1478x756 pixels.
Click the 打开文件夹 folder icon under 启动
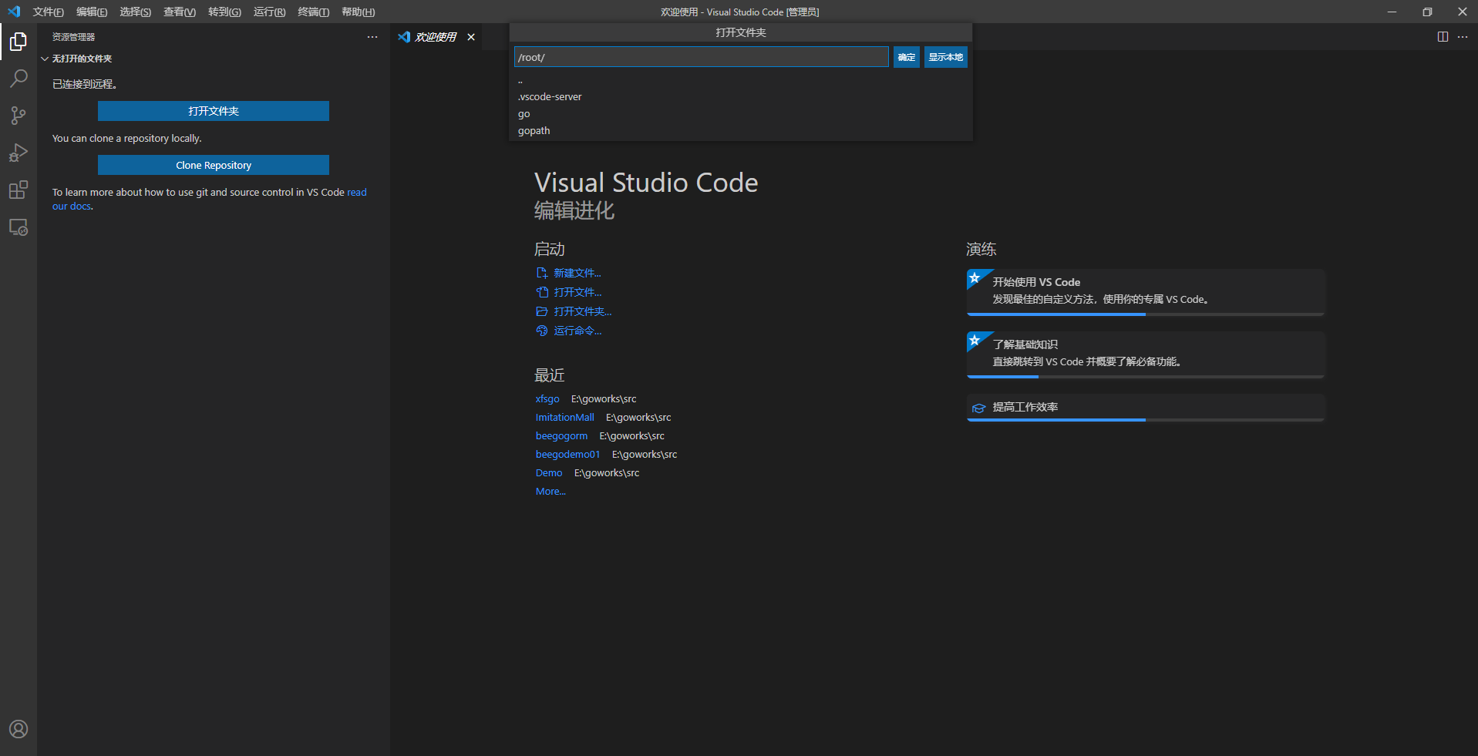coord(542,311)
